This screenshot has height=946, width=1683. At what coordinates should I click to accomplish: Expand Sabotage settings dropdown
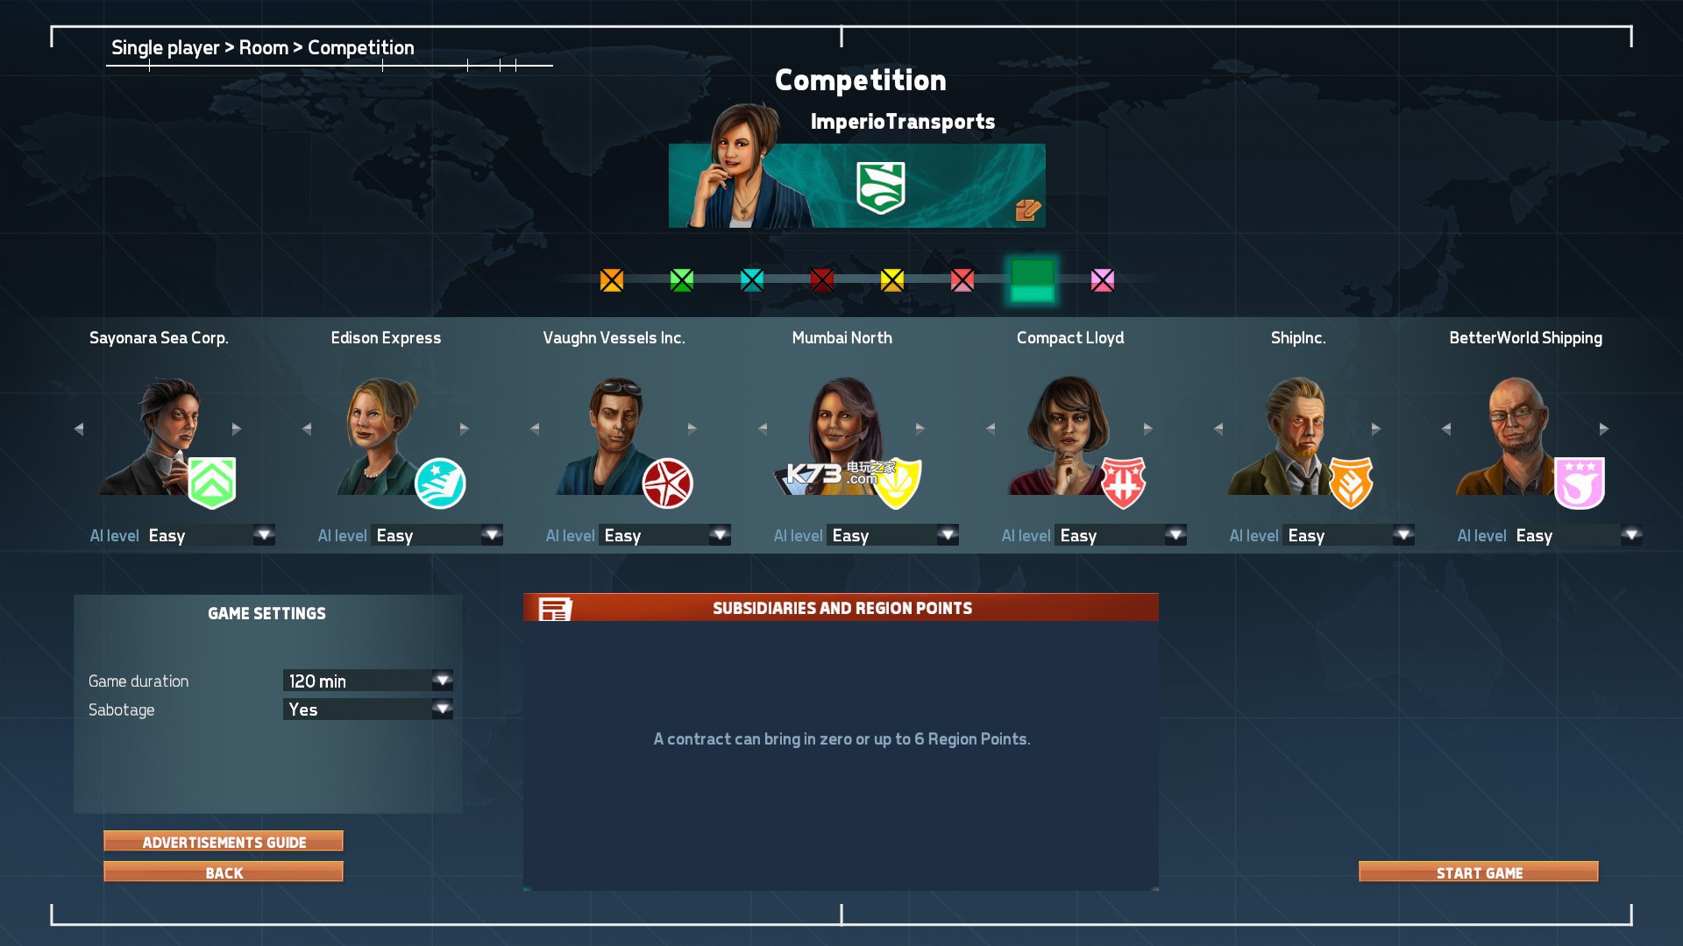click(443, 708)
